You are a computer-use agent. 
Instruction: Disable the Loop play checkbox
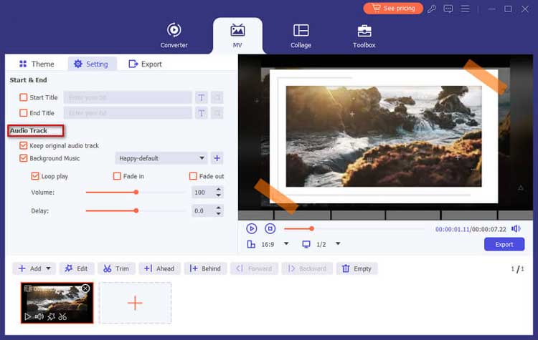point(35,176)
